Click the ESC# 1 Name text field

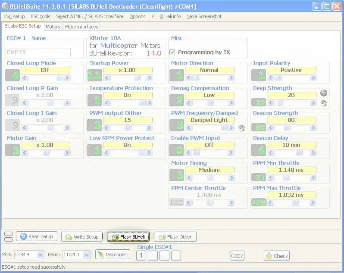38,53
